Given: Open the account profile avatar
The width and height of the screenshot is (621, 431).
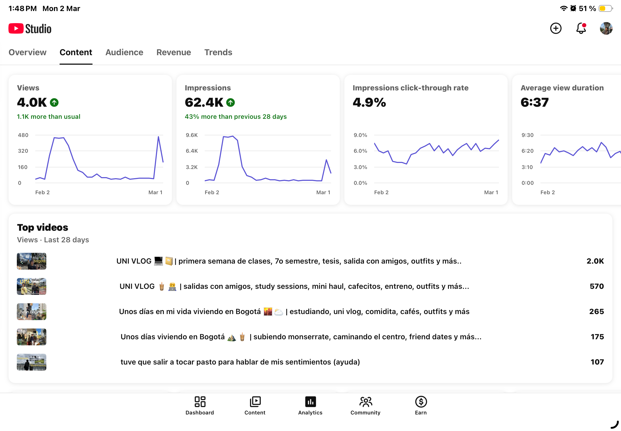Looking at the screenshot, I should [606, 28].
